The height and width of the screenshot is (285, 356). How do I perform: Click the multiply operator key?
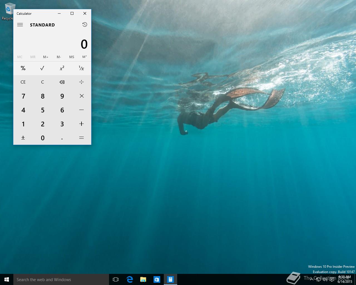click(81, 96)
